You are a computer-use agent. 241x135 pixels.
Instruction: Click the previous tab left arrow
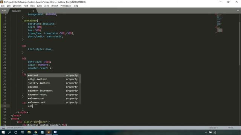pyautogui.click(x=3, y=10)
